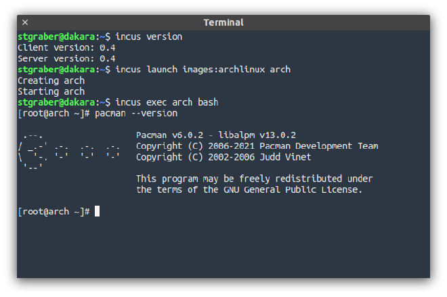Click the Pacman ASCII art logo
The image size is (447, 297).
pos(69,152)
